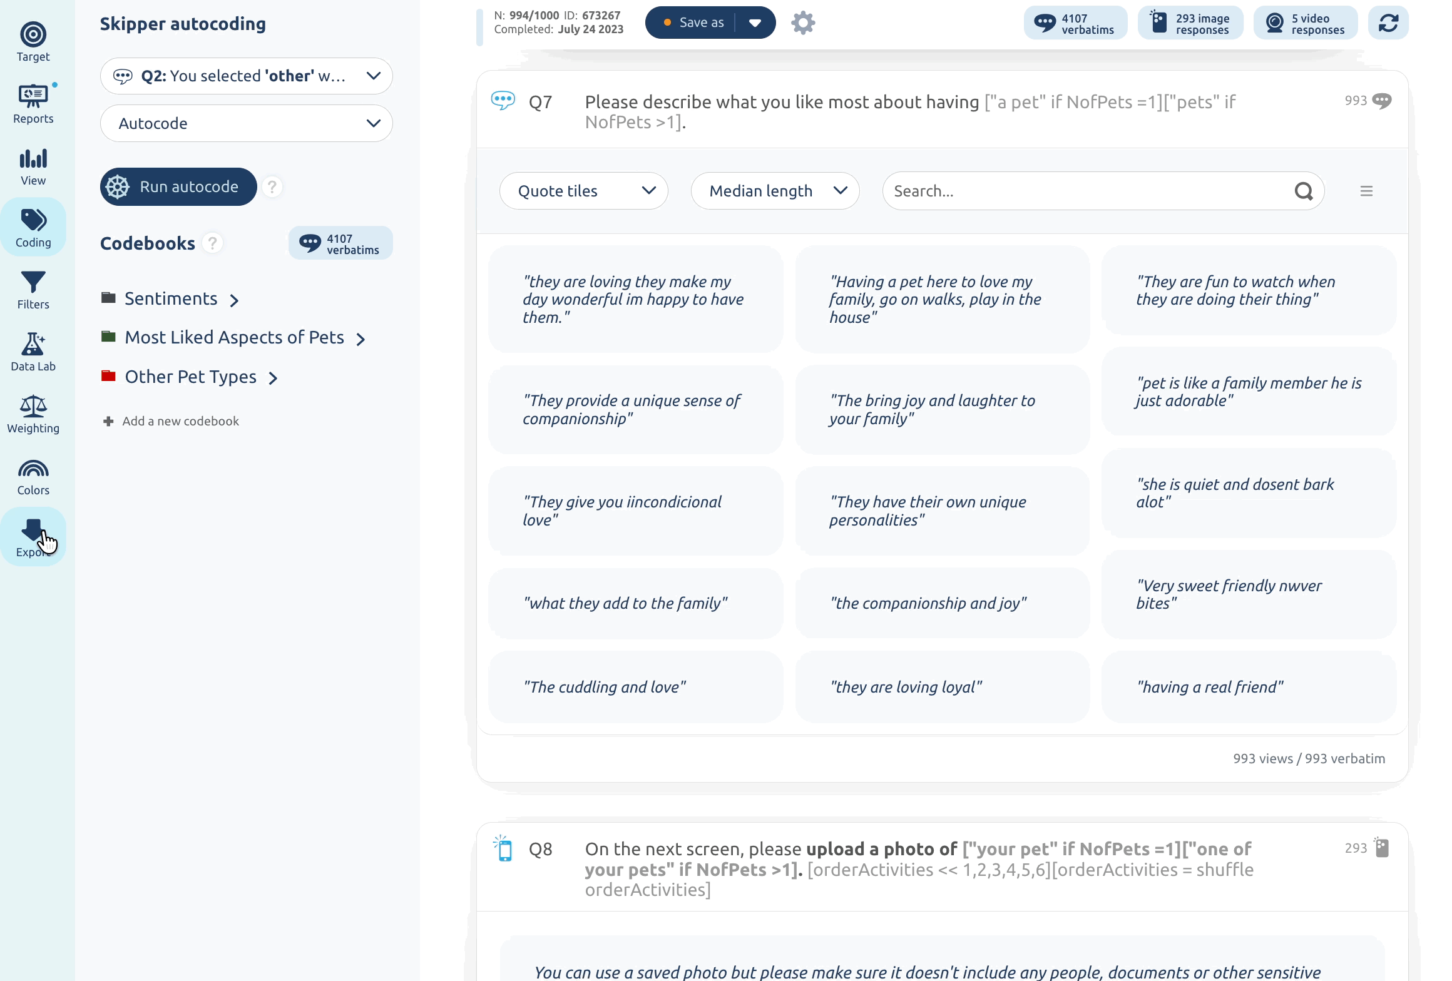1452x981 pixels.
Task: Click the Run autocode button
Action: pos(178,186)
